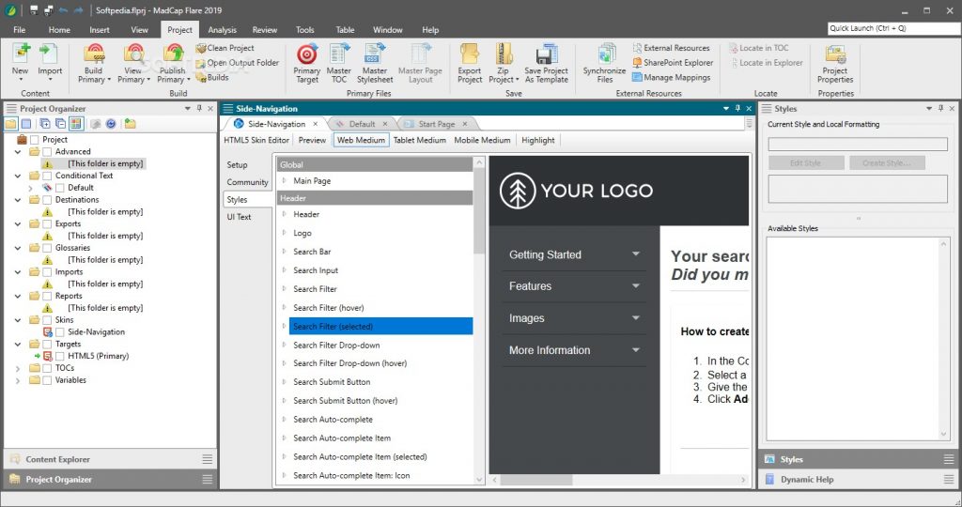The image size is (962, 507).
Task: Check the HTML5 (Primary) target checkbox
Action: click(60, 357)
